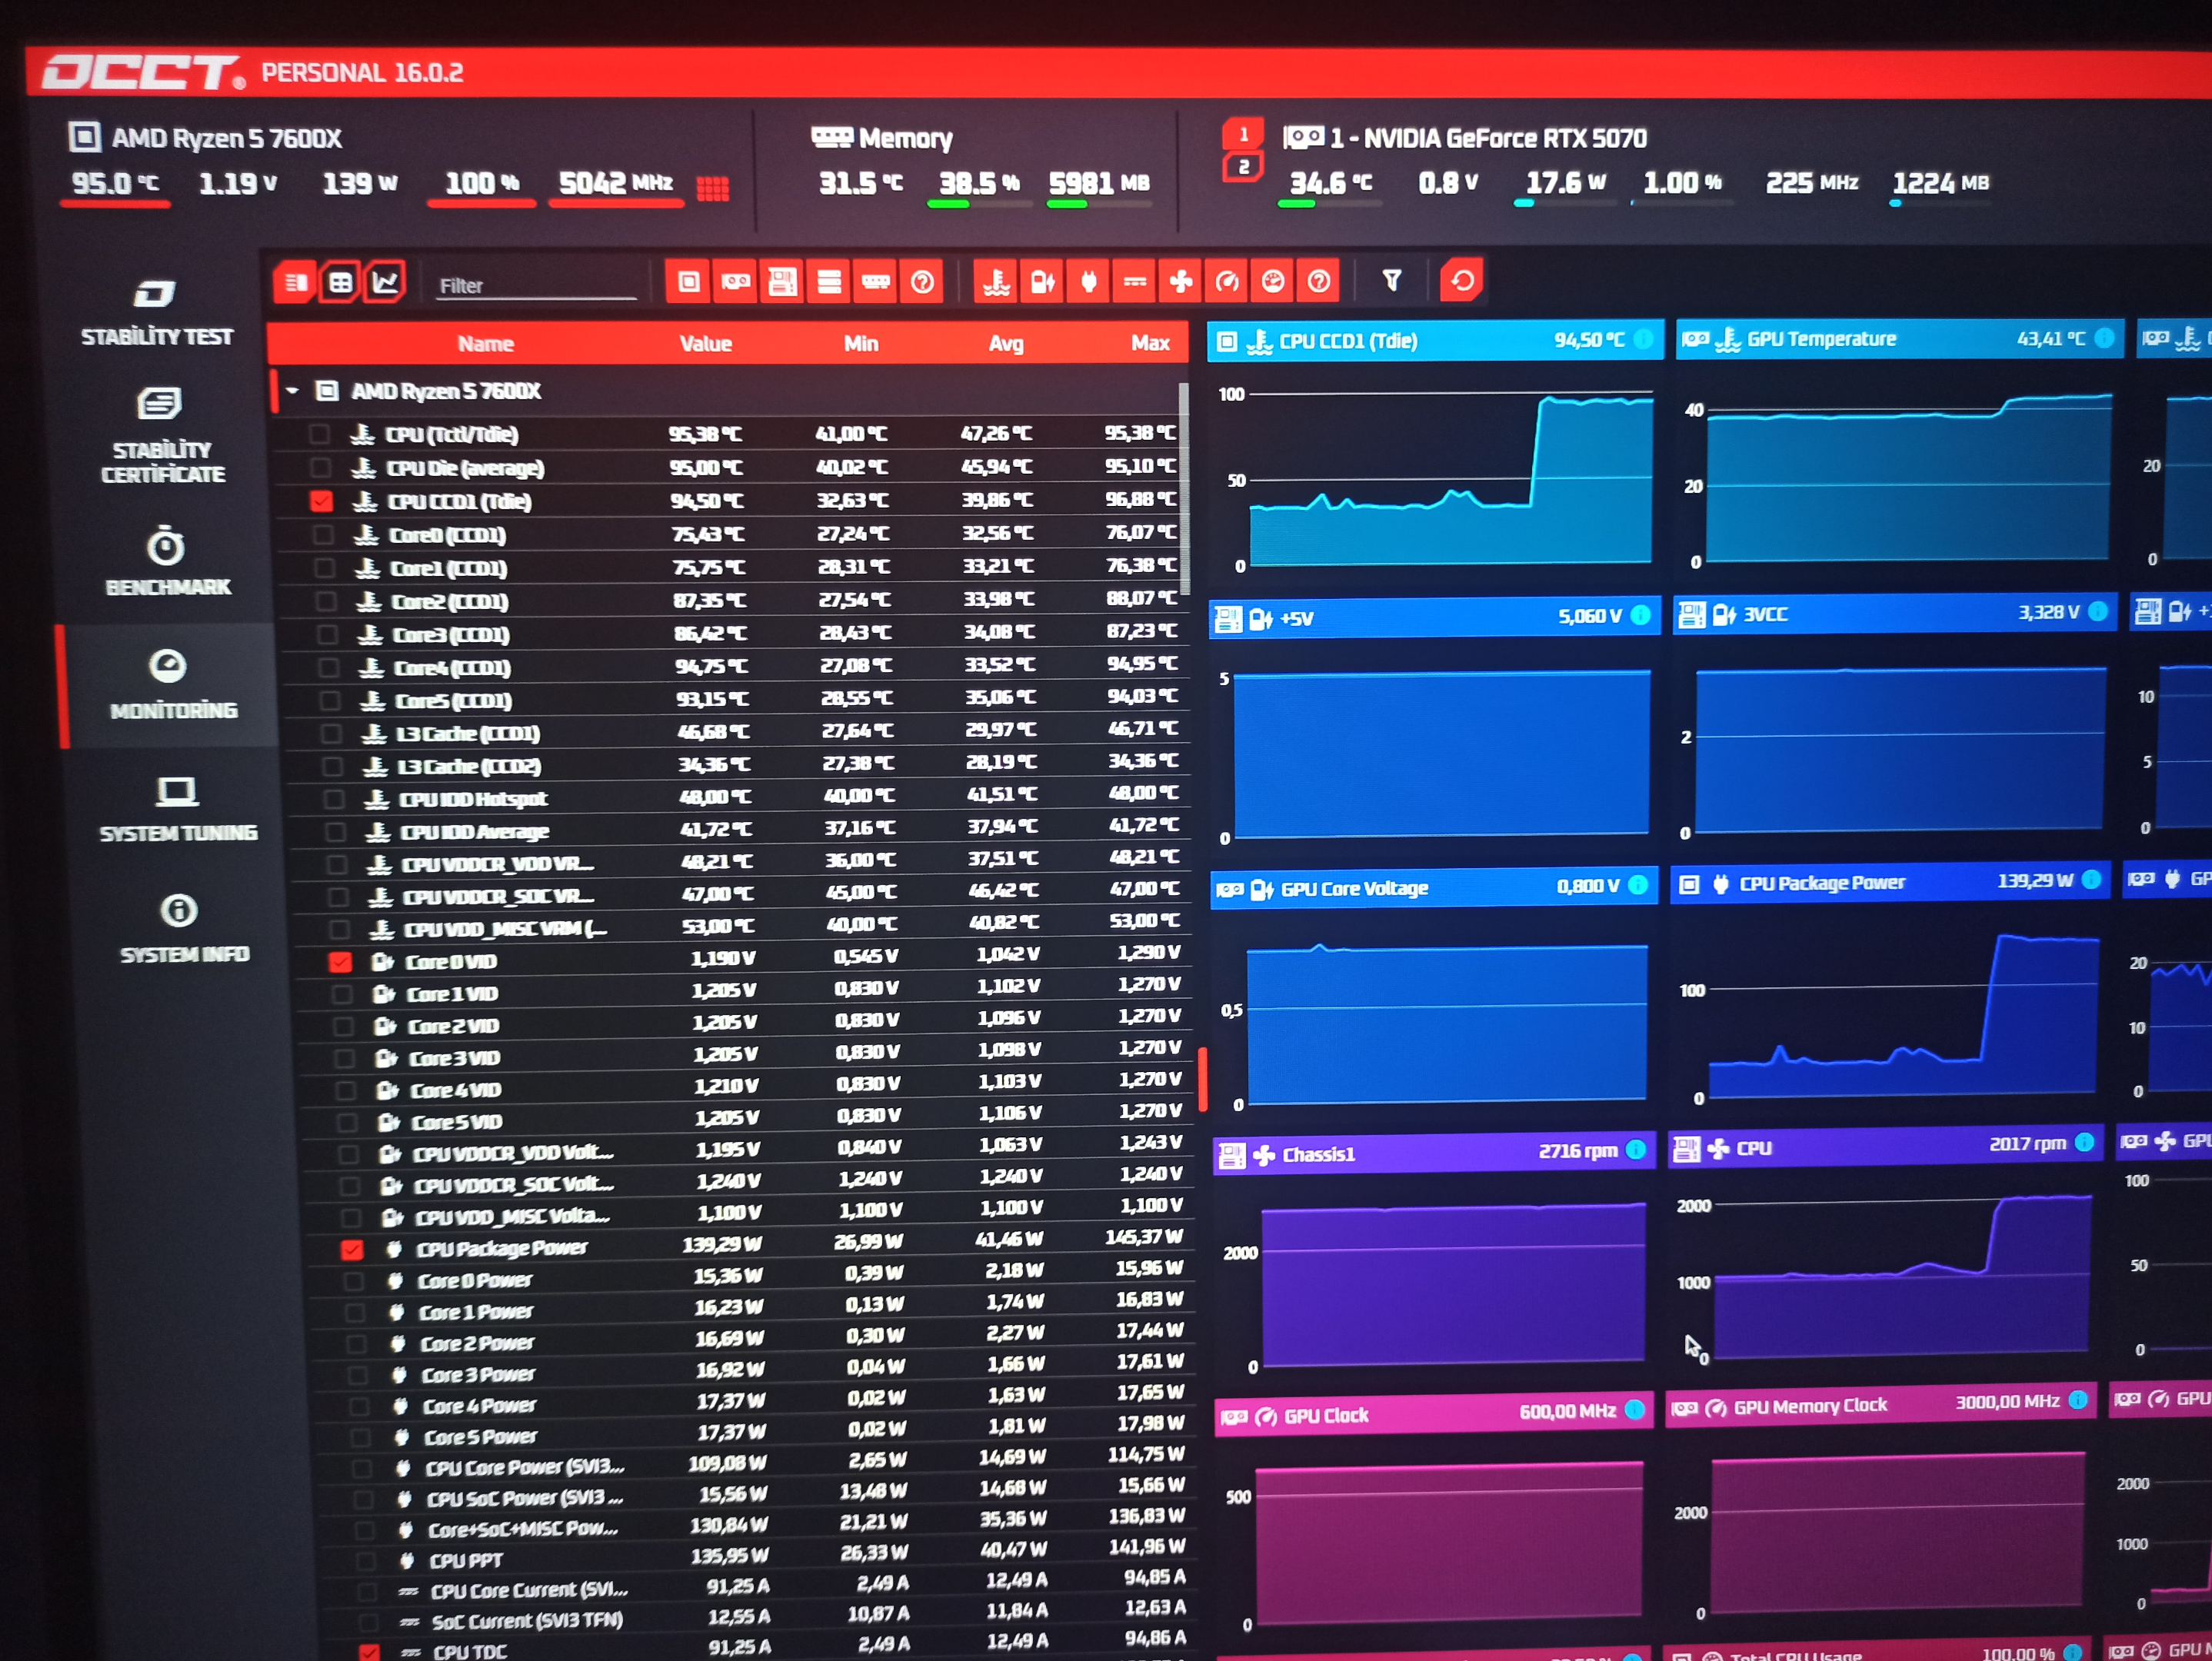This screenshot has width=2212, height=1661.
Task: Click info icon on GPU Core Voltage graph
Action: pyautogui.click(x=1638, y=885)
